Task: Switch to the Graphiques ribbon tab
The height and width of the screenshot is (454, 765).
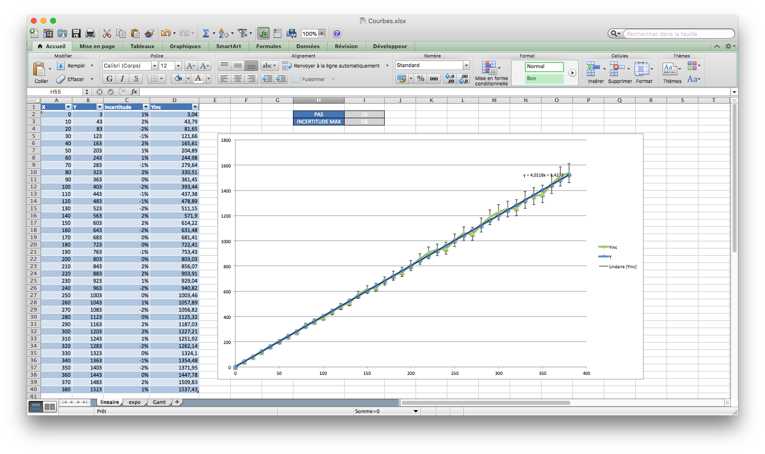Action: click(x=185, y=46)
